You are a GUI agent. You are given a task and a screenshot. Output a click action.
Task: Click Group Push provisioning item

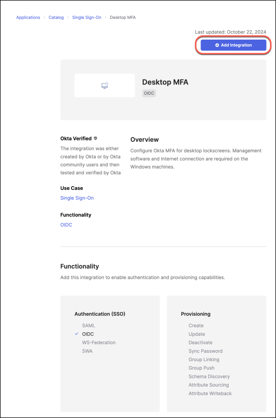coord(201,368)
